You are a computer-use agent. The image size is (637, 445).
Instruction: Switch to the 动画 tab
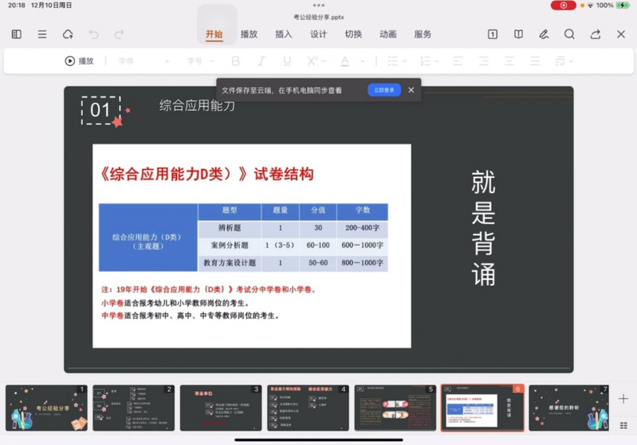coord(388,34)
